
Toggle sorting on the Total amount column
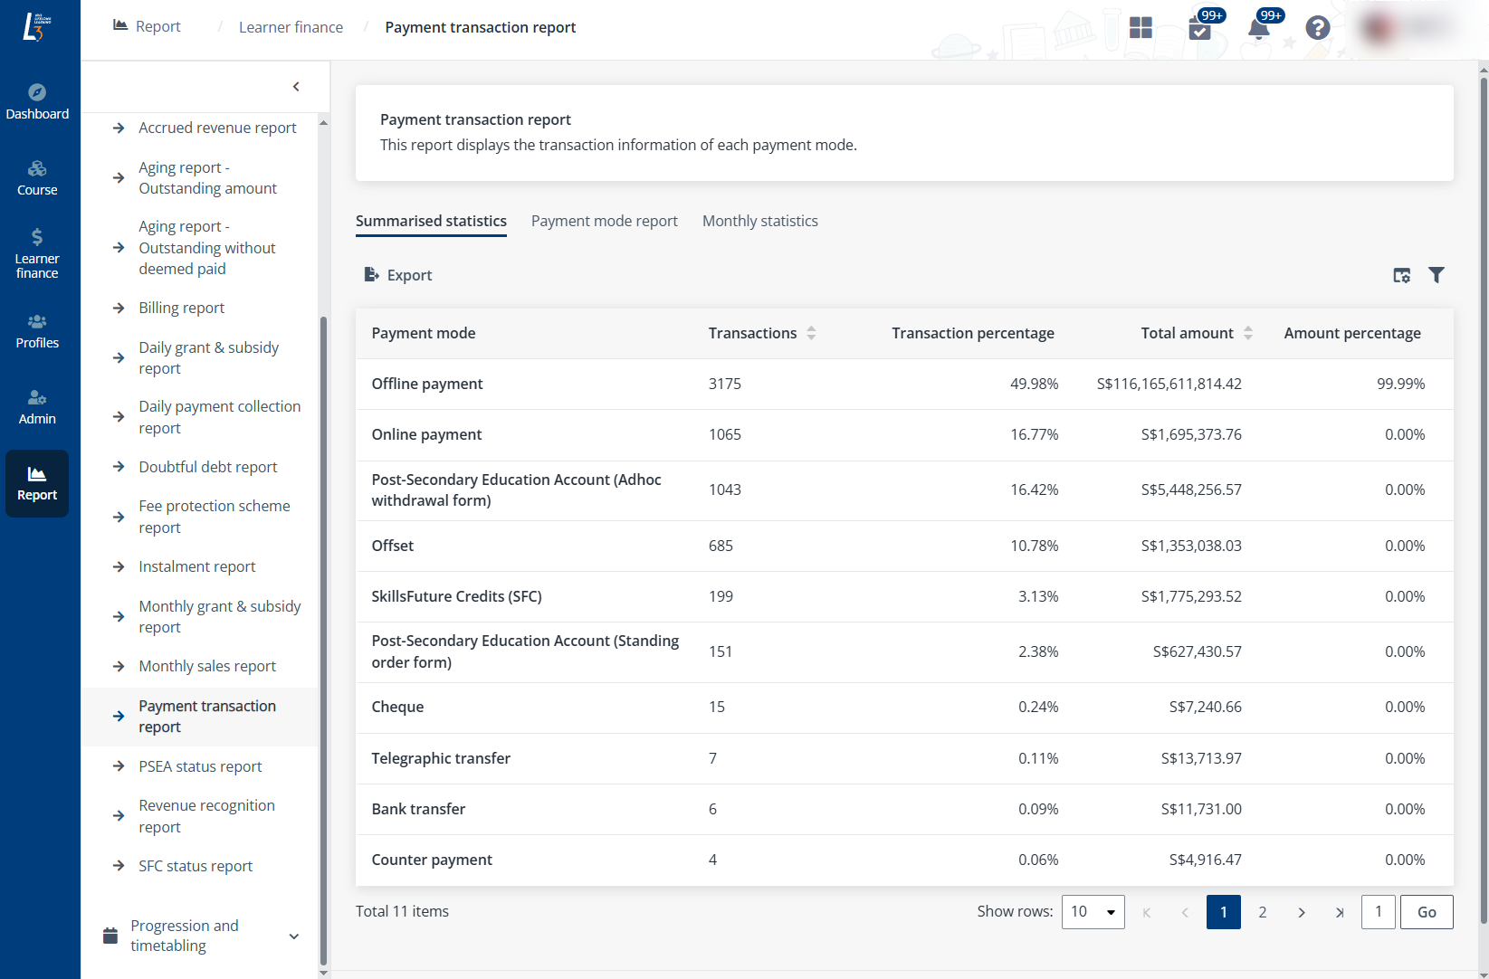1249,333
